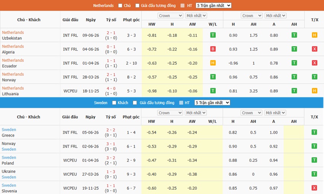The width and height of the screenshot is (324, 194).
Task: Click AH green T badge in Ecuador row
Action: (294, 63)
